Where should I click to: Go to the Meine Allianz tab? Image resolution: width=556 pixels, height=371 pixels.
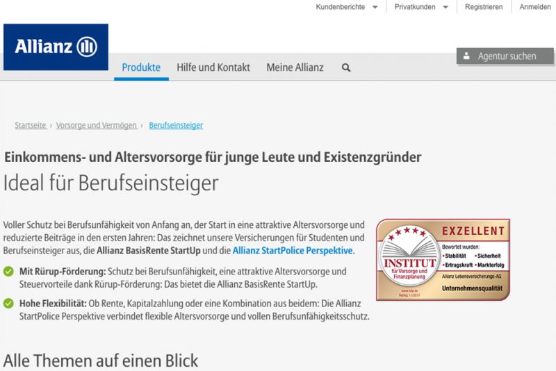[295, 67]
